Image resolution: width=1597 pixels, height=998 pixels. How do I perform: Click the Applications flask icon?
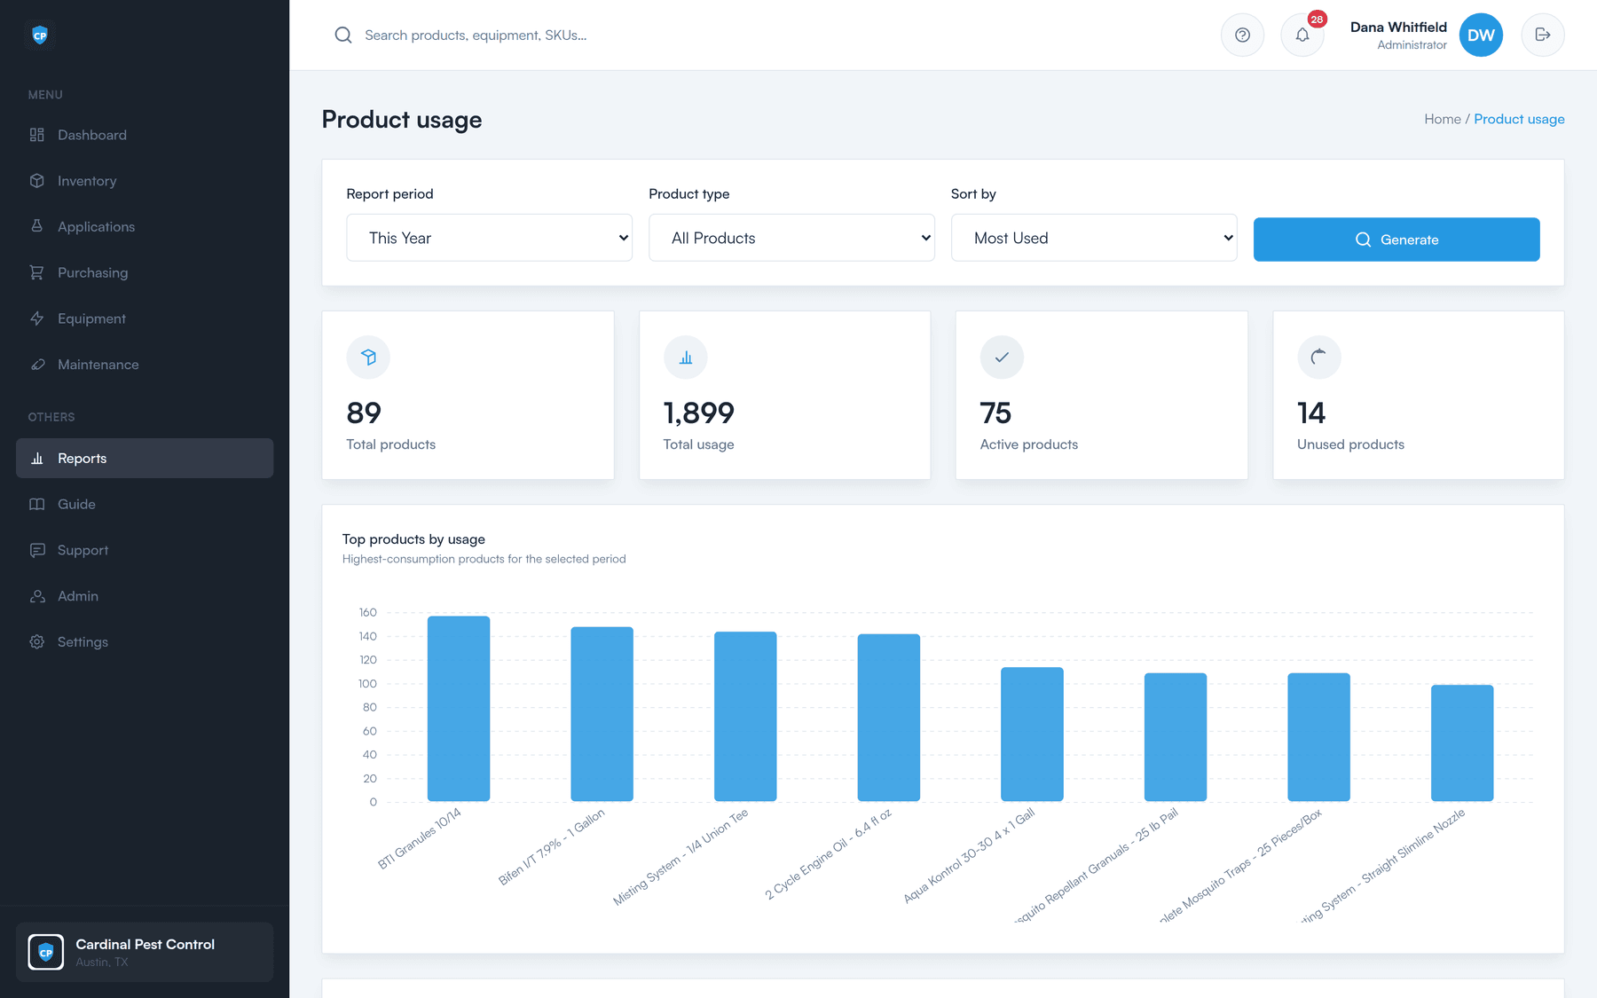pyautogui.click(x=36, y=226)
